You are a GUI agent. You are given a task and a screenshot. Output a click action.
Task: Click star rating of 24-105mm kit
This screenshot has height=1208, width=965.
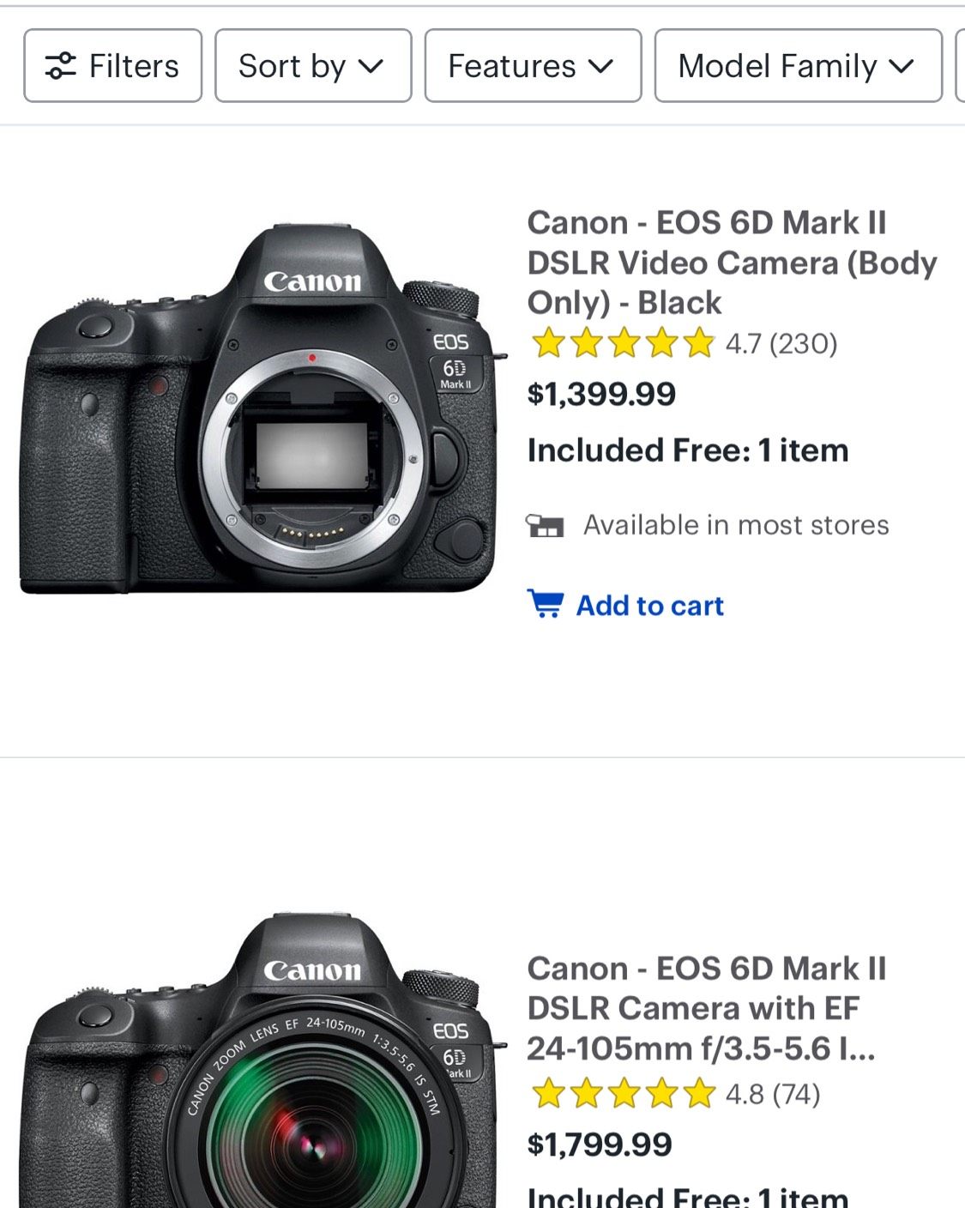click(623, 1094)
